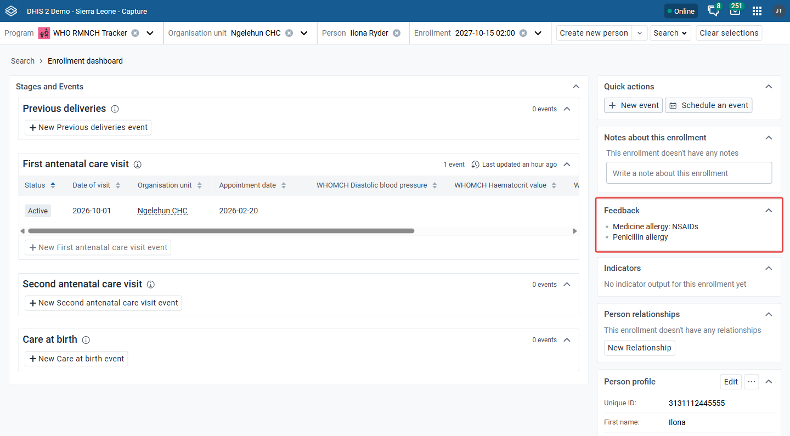Screen dimensions: 790x436
Task: Open the JT user profile avatar
Action: [x=778, y=11]
